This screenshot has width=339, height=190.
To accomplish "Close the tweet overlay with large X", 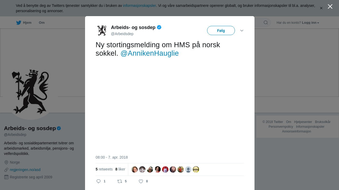I will click(330, 6).
